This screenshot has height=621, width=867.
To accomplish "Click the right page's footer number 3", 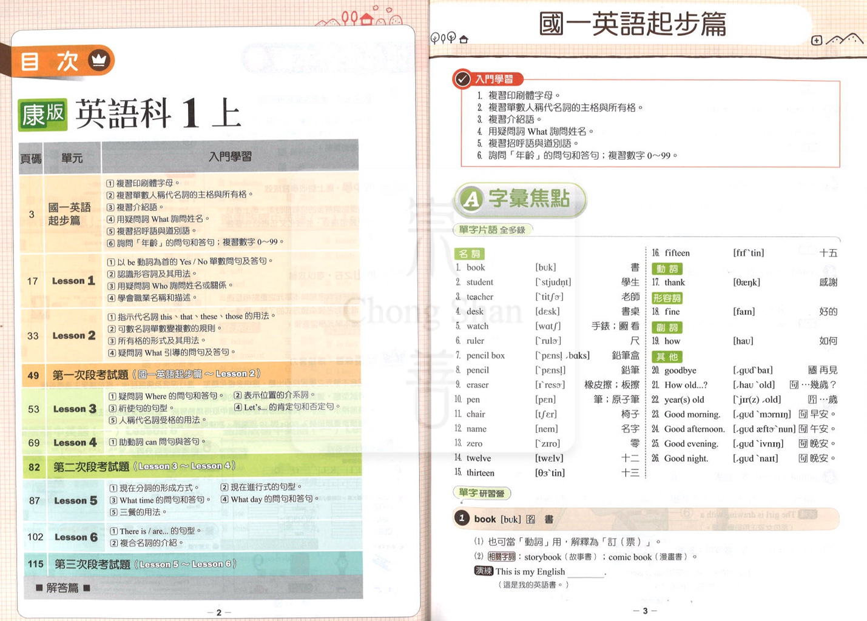I will pos(645,611).
